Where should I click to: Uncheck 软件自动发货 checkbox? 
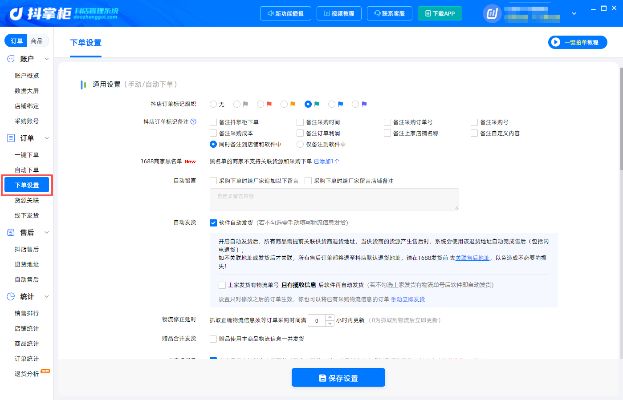point(213,222)
